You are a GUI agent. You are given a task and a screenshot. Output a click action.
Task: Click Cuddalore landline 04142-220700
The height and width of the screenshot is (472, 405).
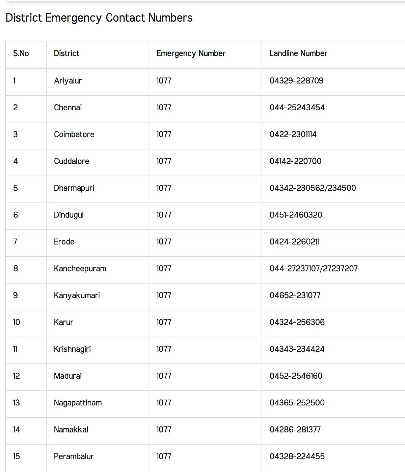point(295,161)
